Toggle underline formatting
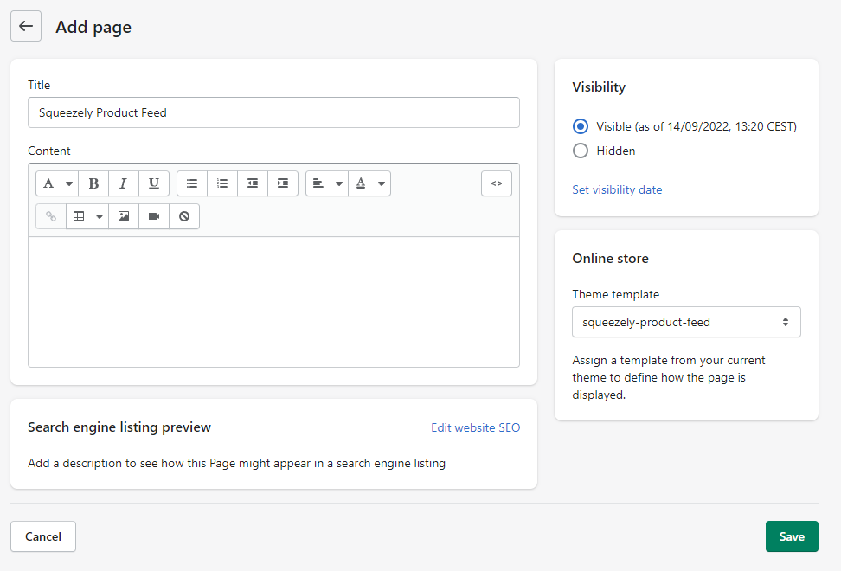The width and height of the screenshot is (841, 571). 154,183
